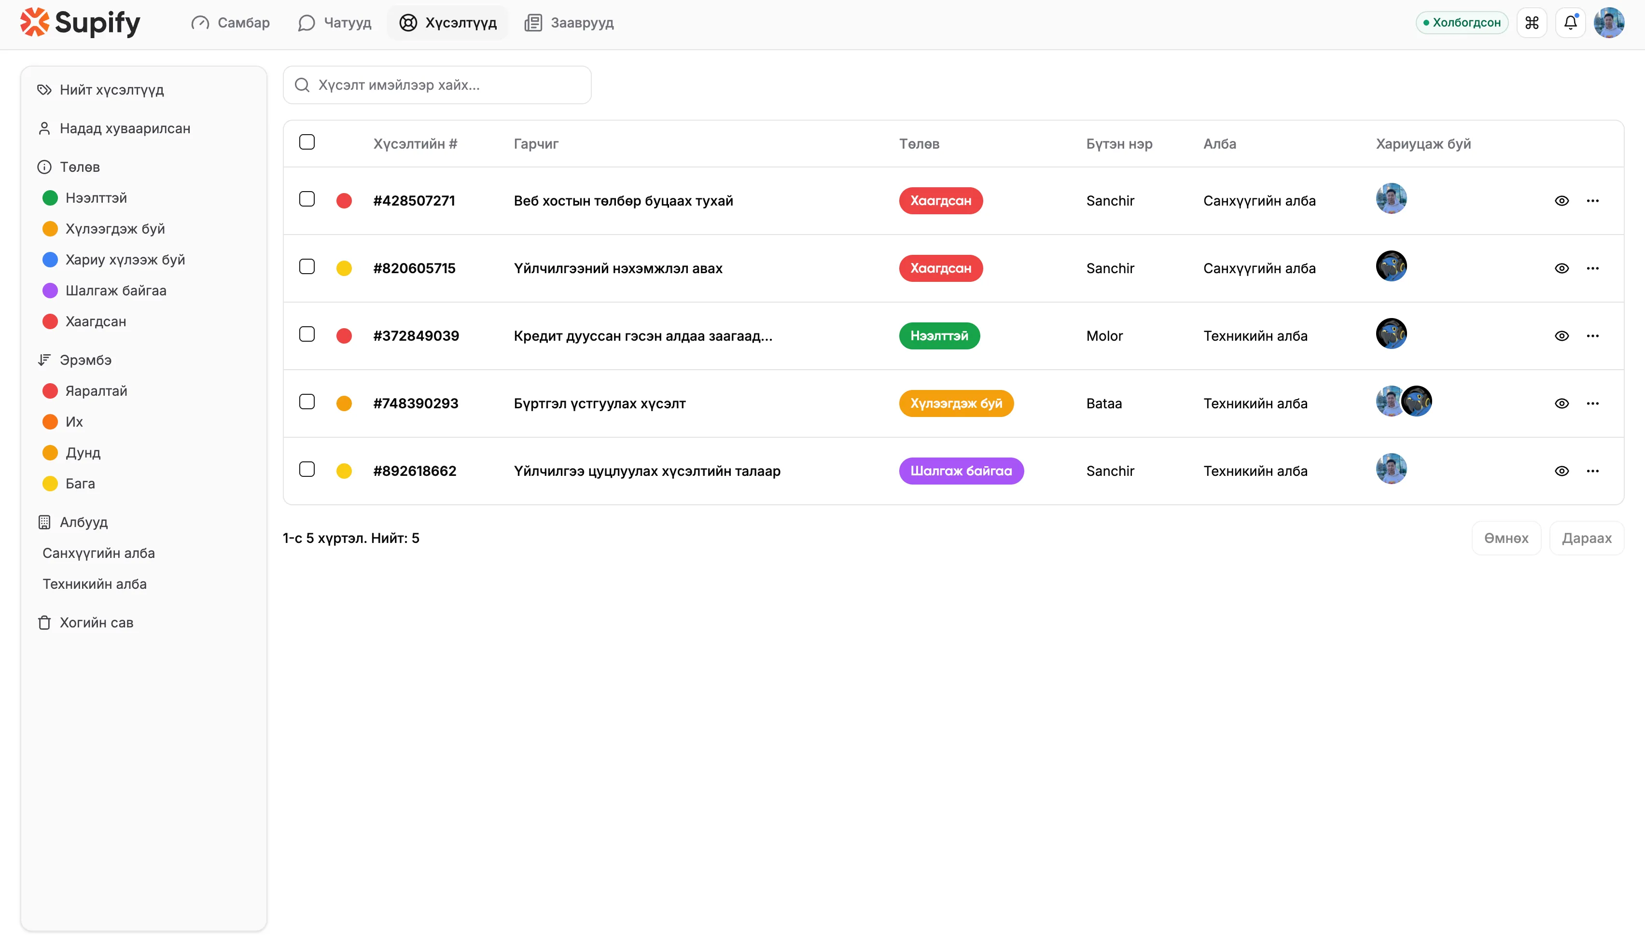Image resolution: width=1645 pixels, height=944 pixels.
Task: Open the command shortcut icon button
Action: pos(1532,23)
